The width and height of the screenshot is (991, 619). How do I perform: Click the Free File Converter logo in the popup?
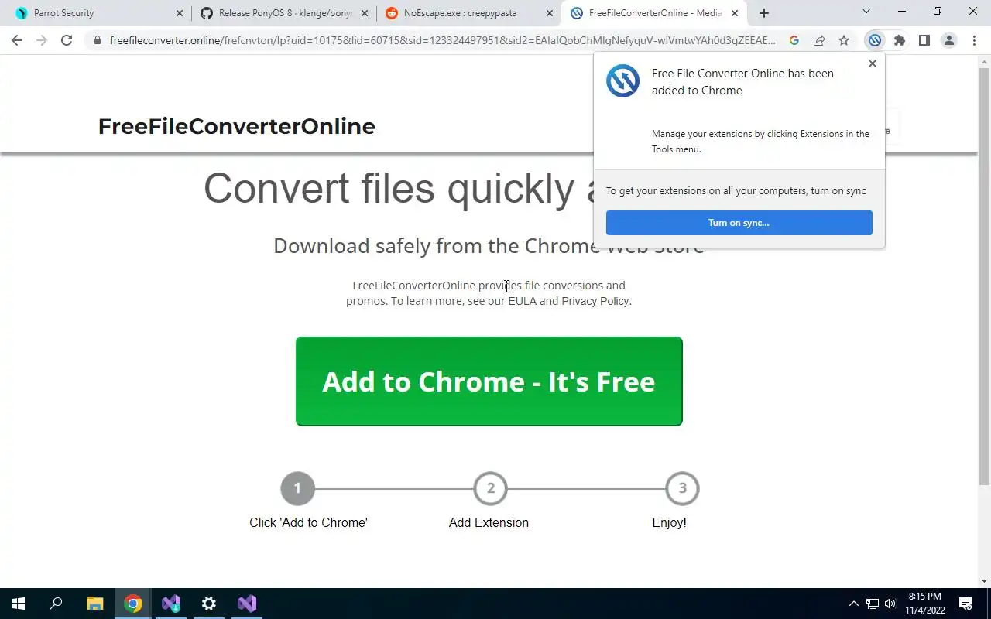pos(622,80)
